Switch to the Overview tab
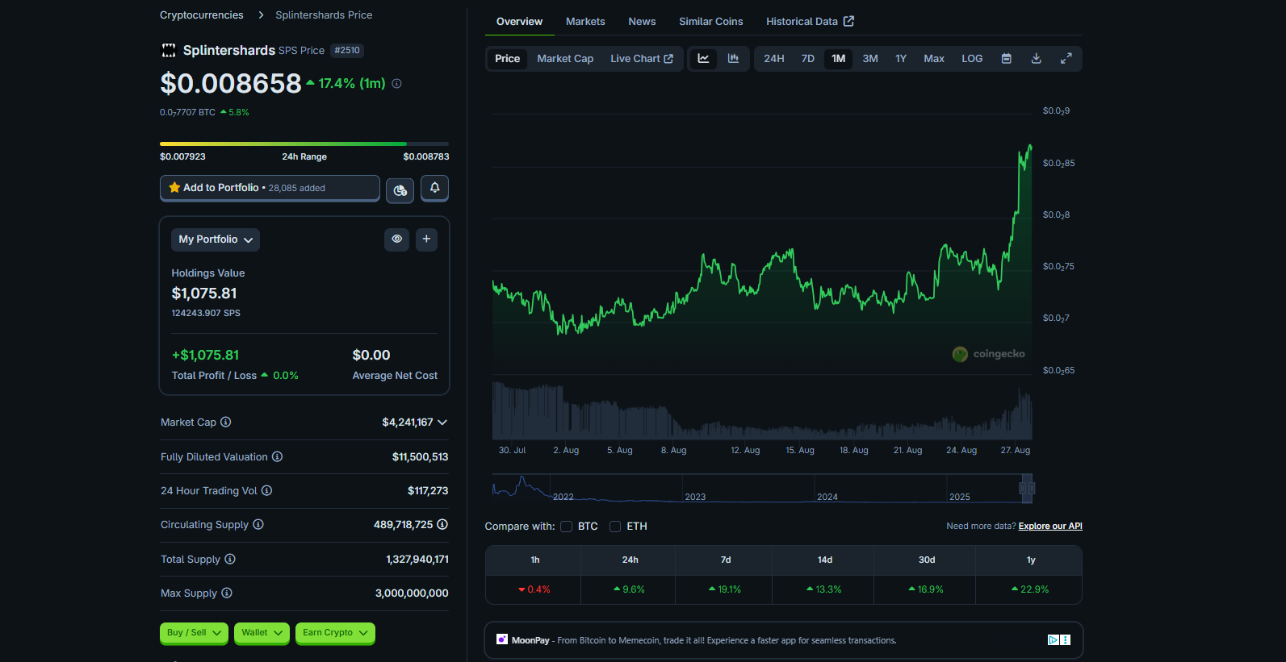 [519, 22]
